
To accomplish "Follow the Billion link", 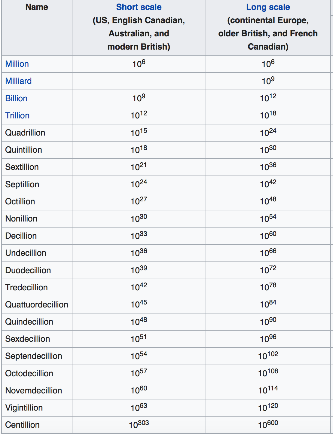I will click(x=16, y=98).
